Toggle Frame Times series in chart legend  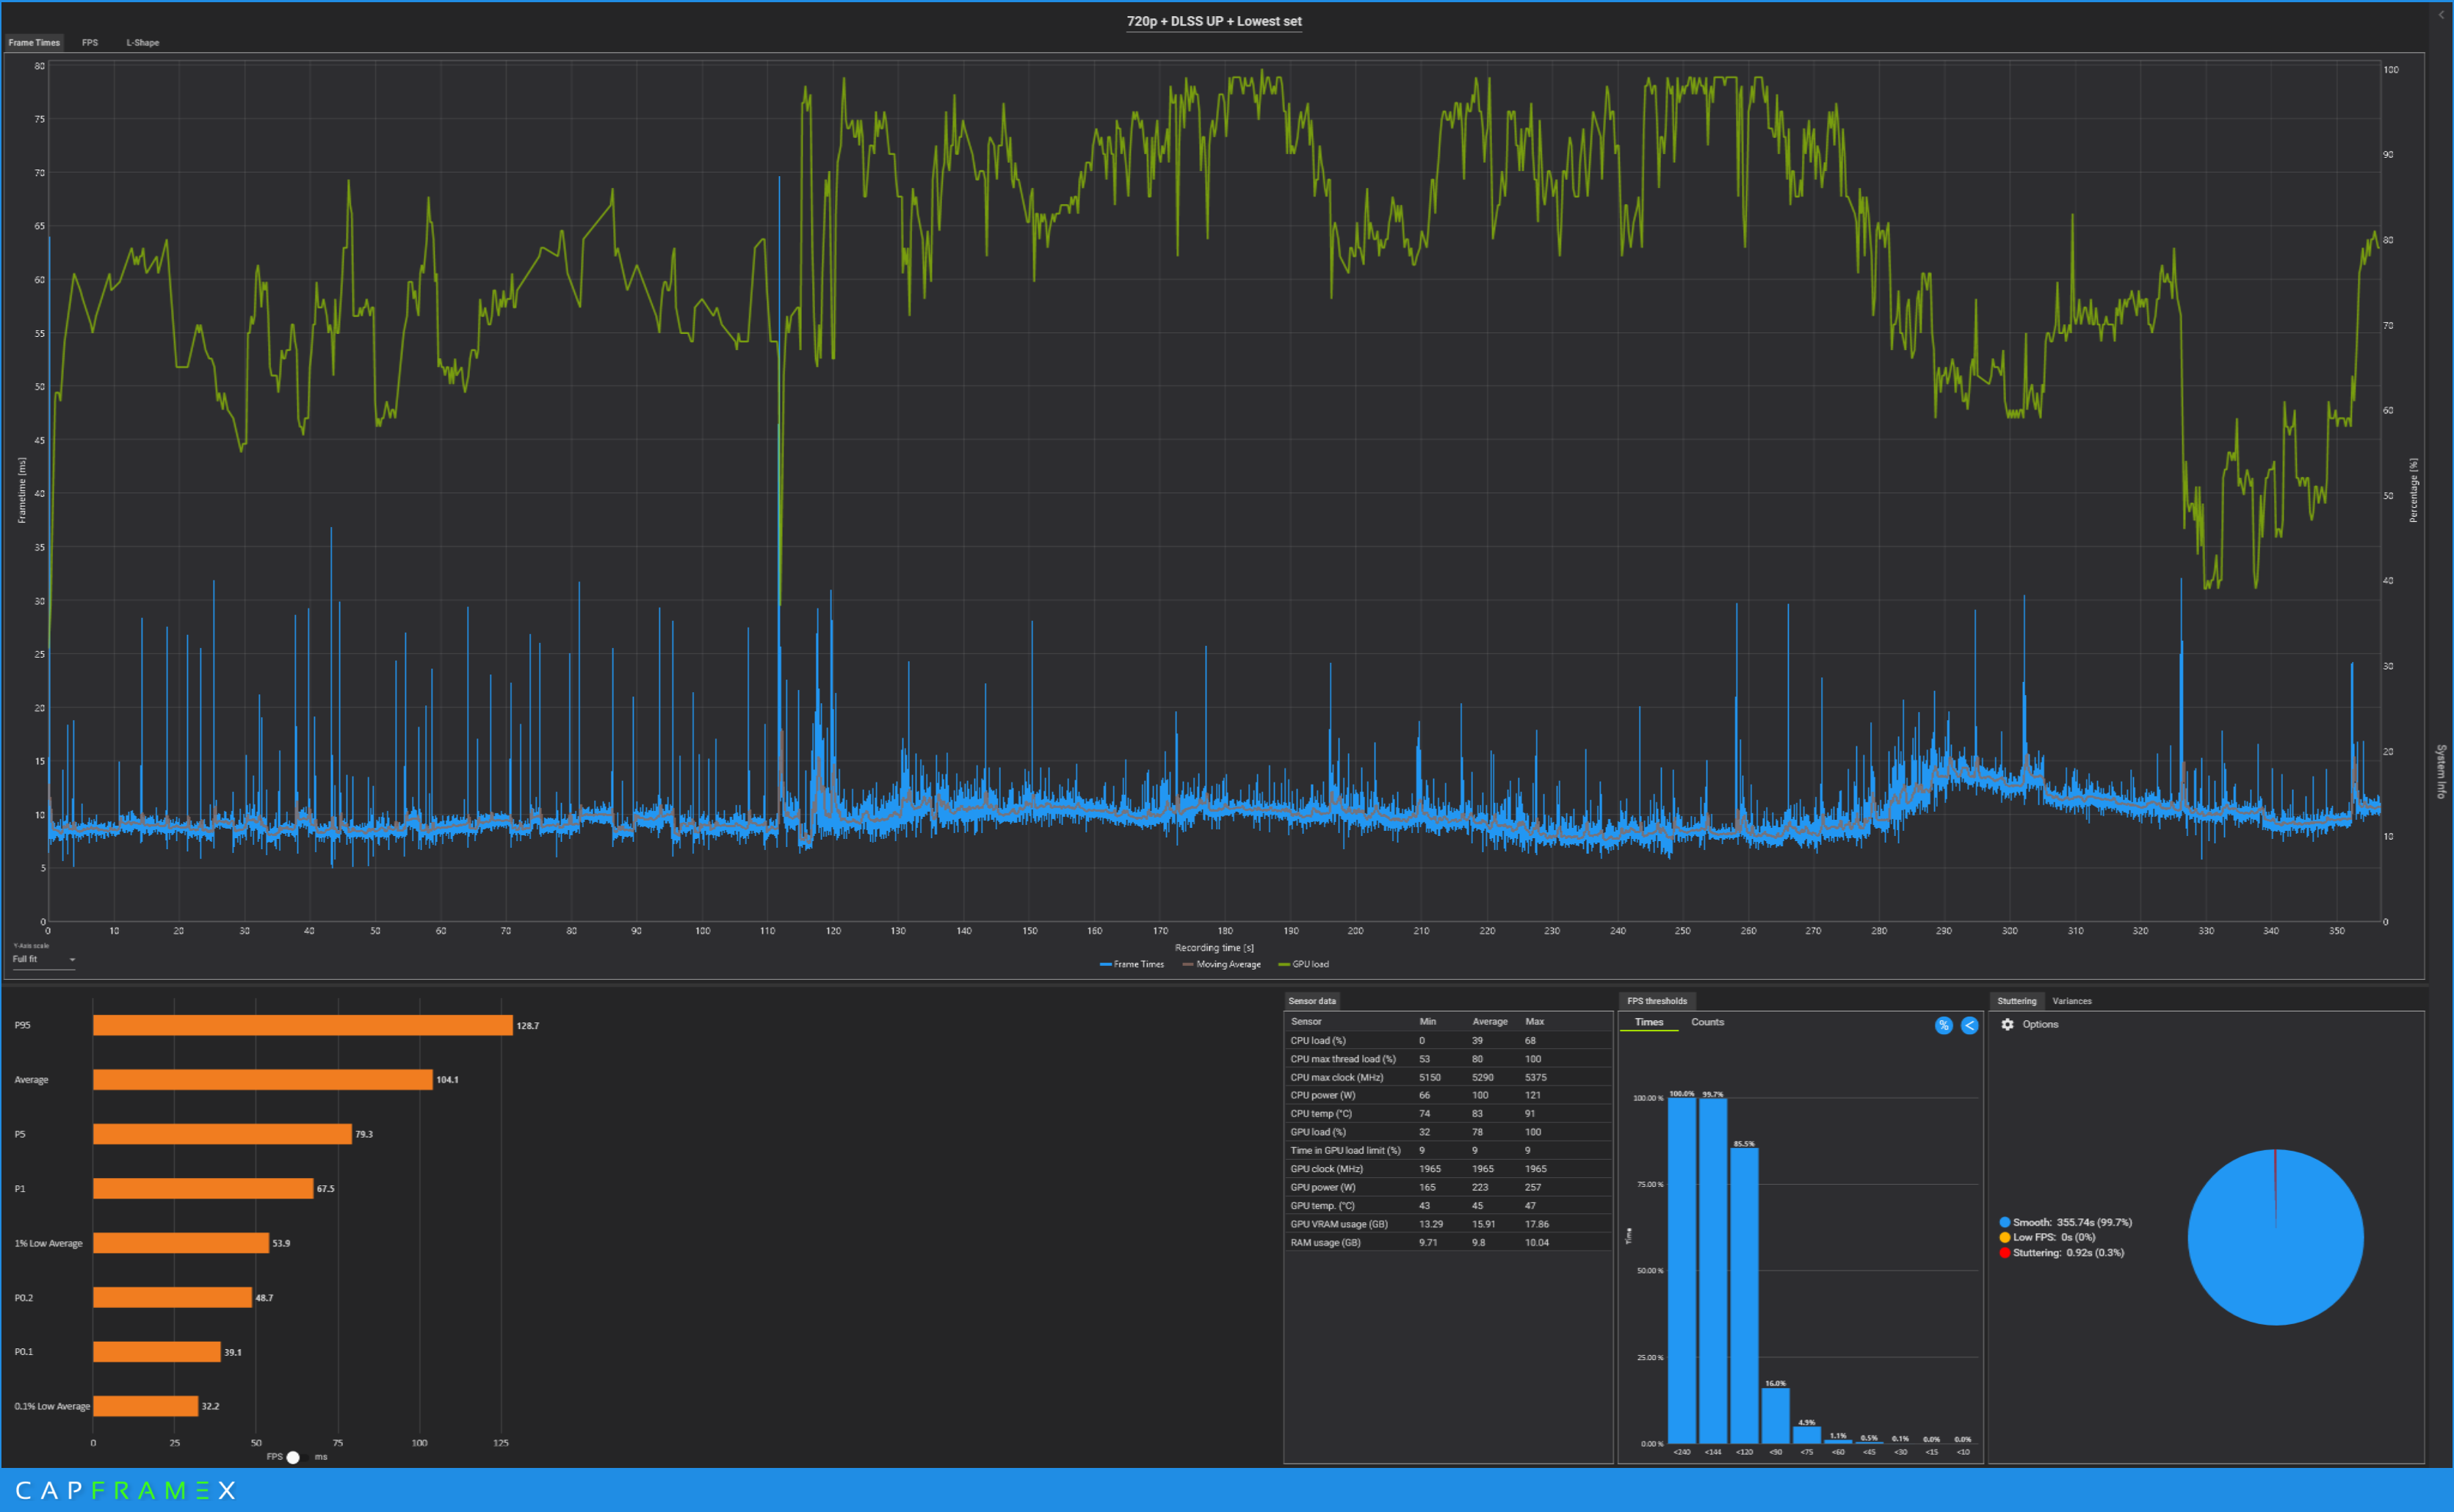tap(1132, 964)
